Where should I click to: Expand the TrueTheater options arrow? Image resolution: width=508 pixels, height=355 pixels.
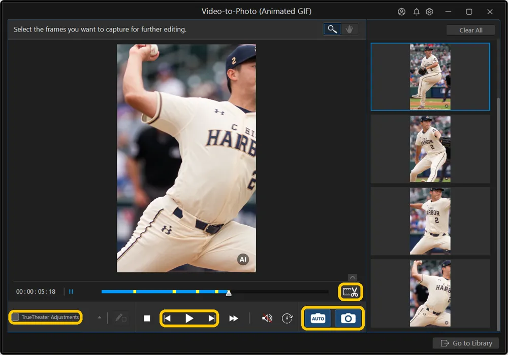point(100,317)
